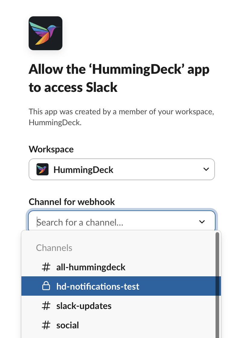
Task: Select the slack-updates channel
Action: pos(83,306)
